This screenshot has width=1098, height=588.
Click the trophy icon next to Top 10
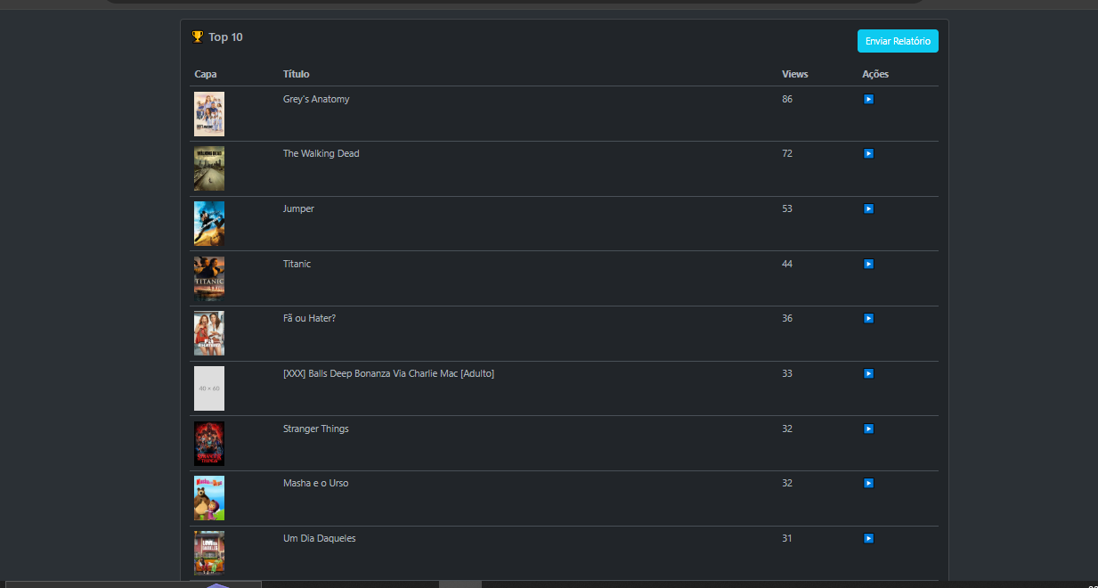coord(198,37)
